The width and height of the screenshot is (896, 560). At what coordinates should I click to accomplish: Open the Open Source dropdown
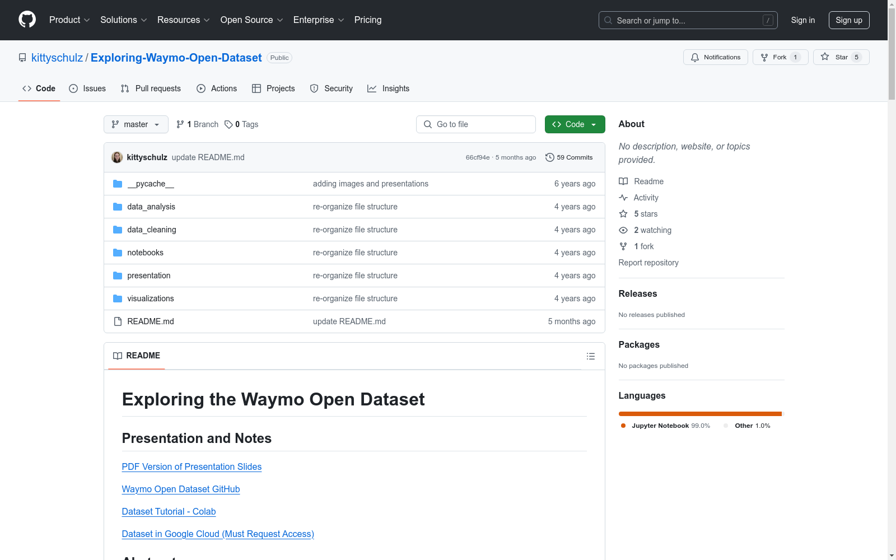click(x=252, y=20)
